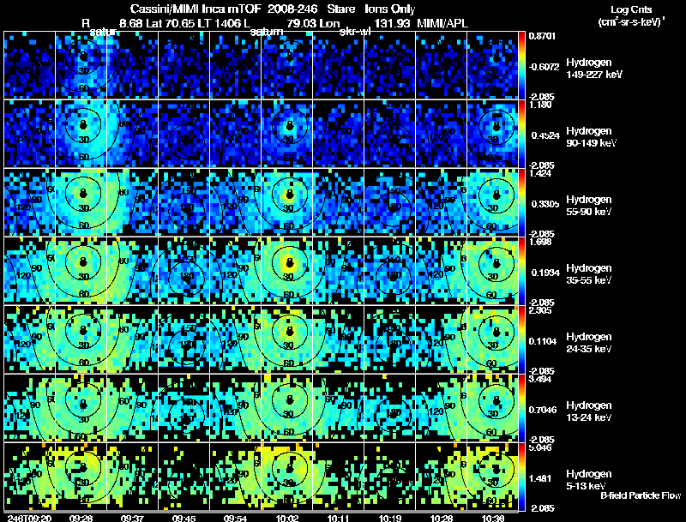This screenshot has height=522, width=686.
Task: Open the 10:19 image panel in 24-35 keV row
Action: 390,339
